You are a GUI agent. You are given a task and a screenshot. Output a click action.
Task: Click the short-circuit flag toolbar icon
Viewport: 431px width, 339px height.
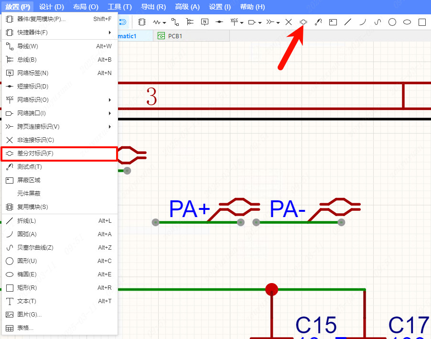219,22
